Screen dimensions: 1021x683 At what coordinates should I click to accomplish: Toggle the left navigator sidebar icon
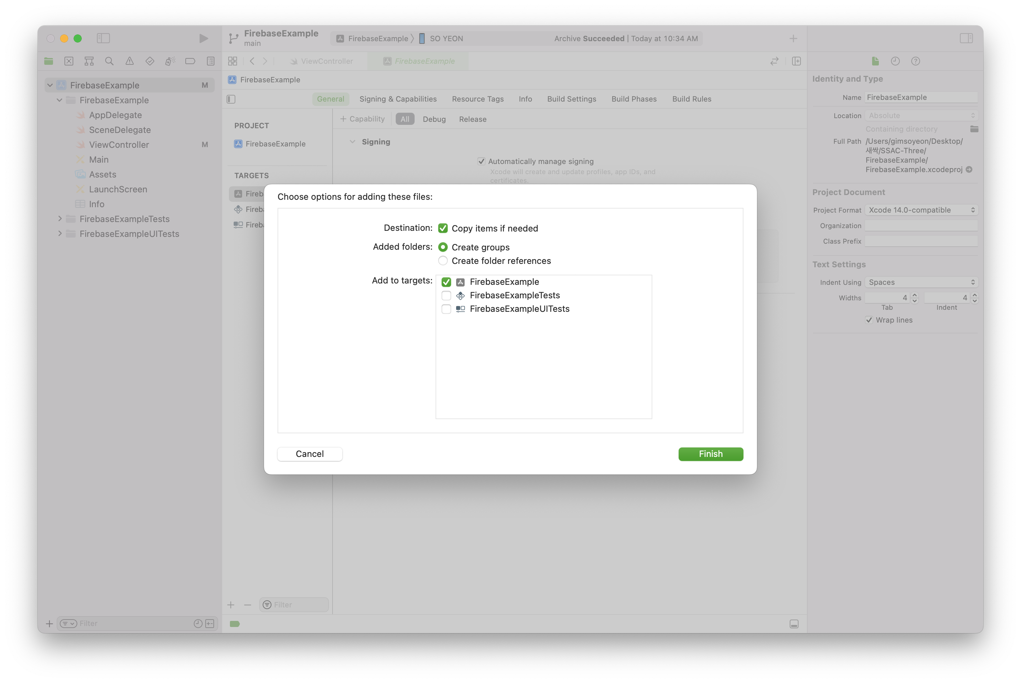tap(103, 38)
